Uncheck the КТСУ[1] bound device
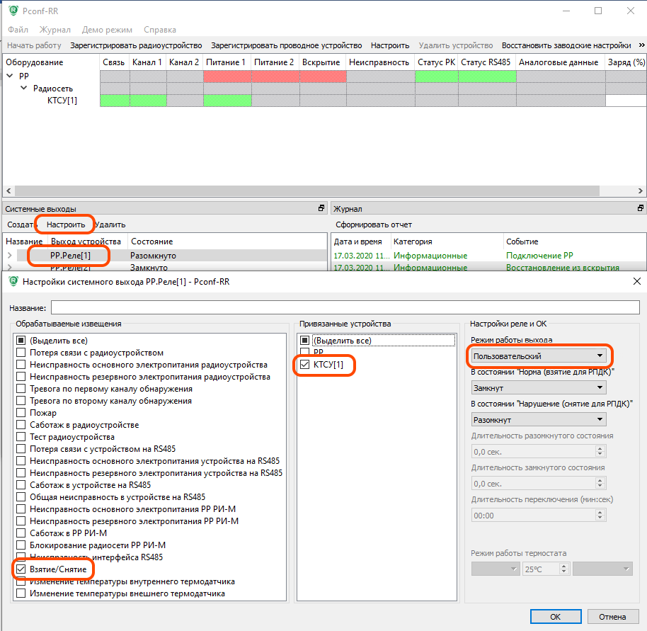 (305, 365)
